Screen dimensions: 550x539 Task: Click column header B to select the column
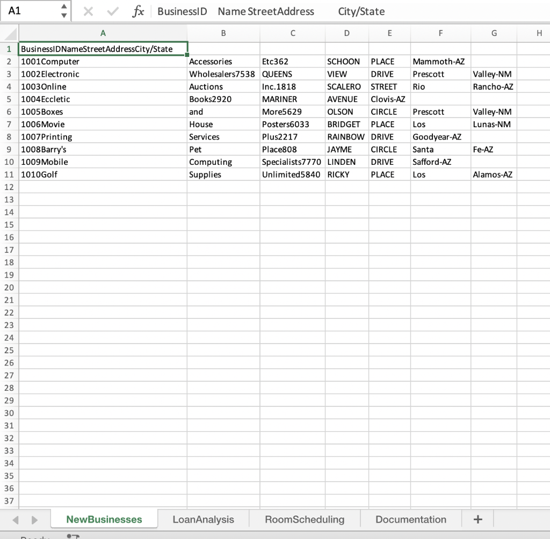point(223,33)
